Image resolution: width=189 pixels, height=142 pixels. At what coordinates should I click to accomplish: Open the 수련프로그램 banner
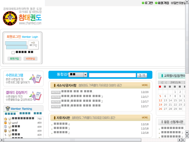coord(23,78)
